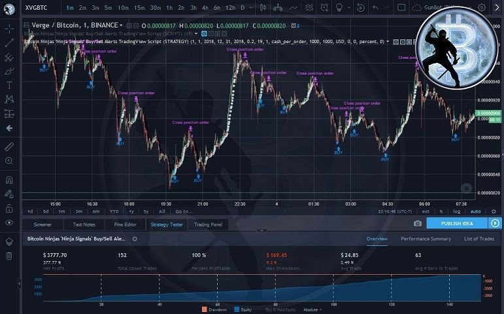The width and height of the screenshot is (504, 314).
Task: Switch to the D daily timeframe
Action: click(x=243, y=8)
